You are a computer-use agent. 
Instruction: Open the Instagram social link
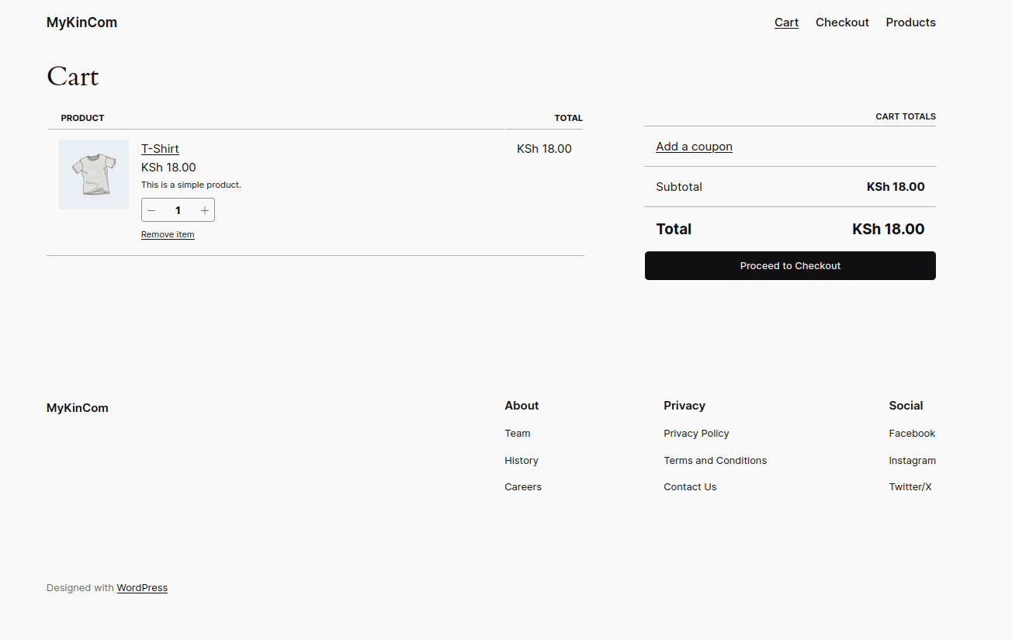coord(912,461)
